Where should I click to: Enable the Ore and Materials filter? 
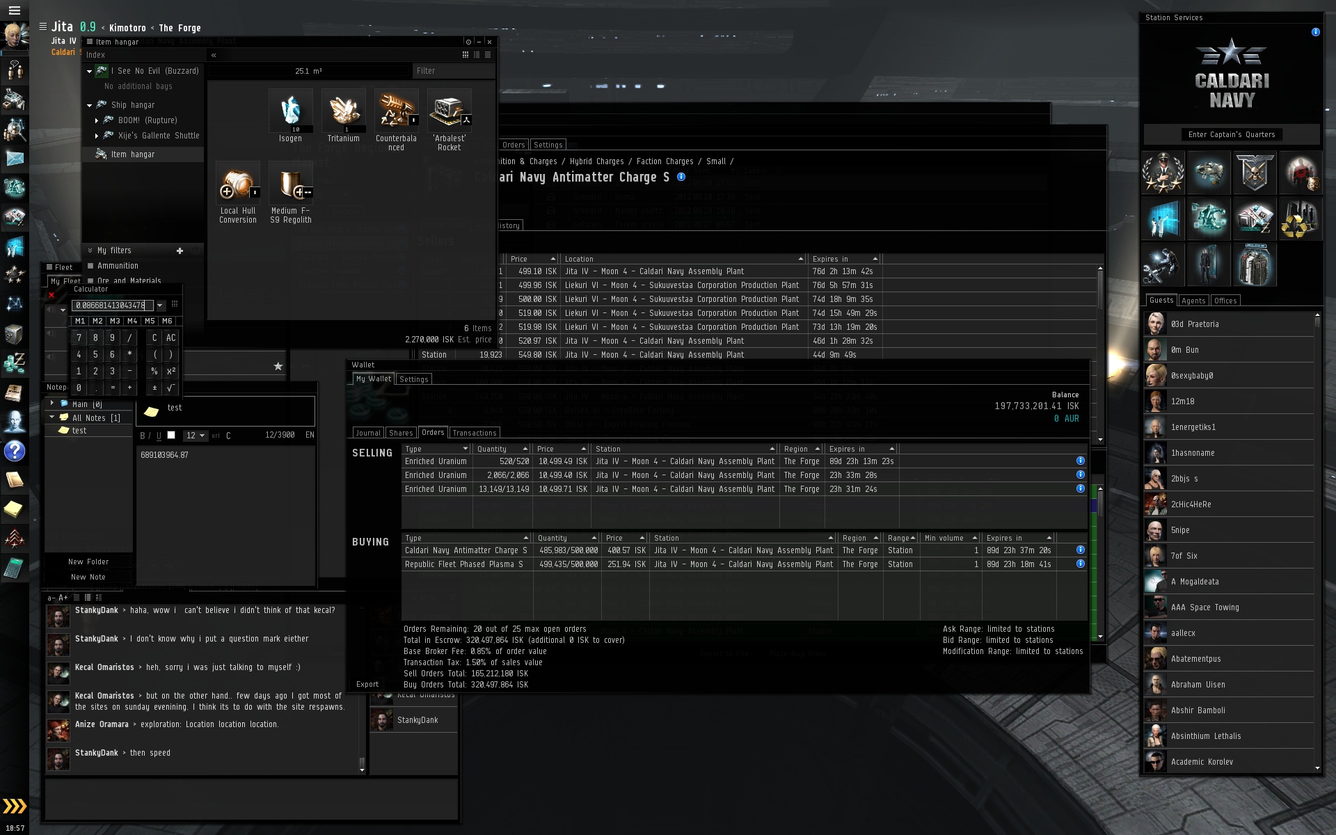[x=90, y=281]
